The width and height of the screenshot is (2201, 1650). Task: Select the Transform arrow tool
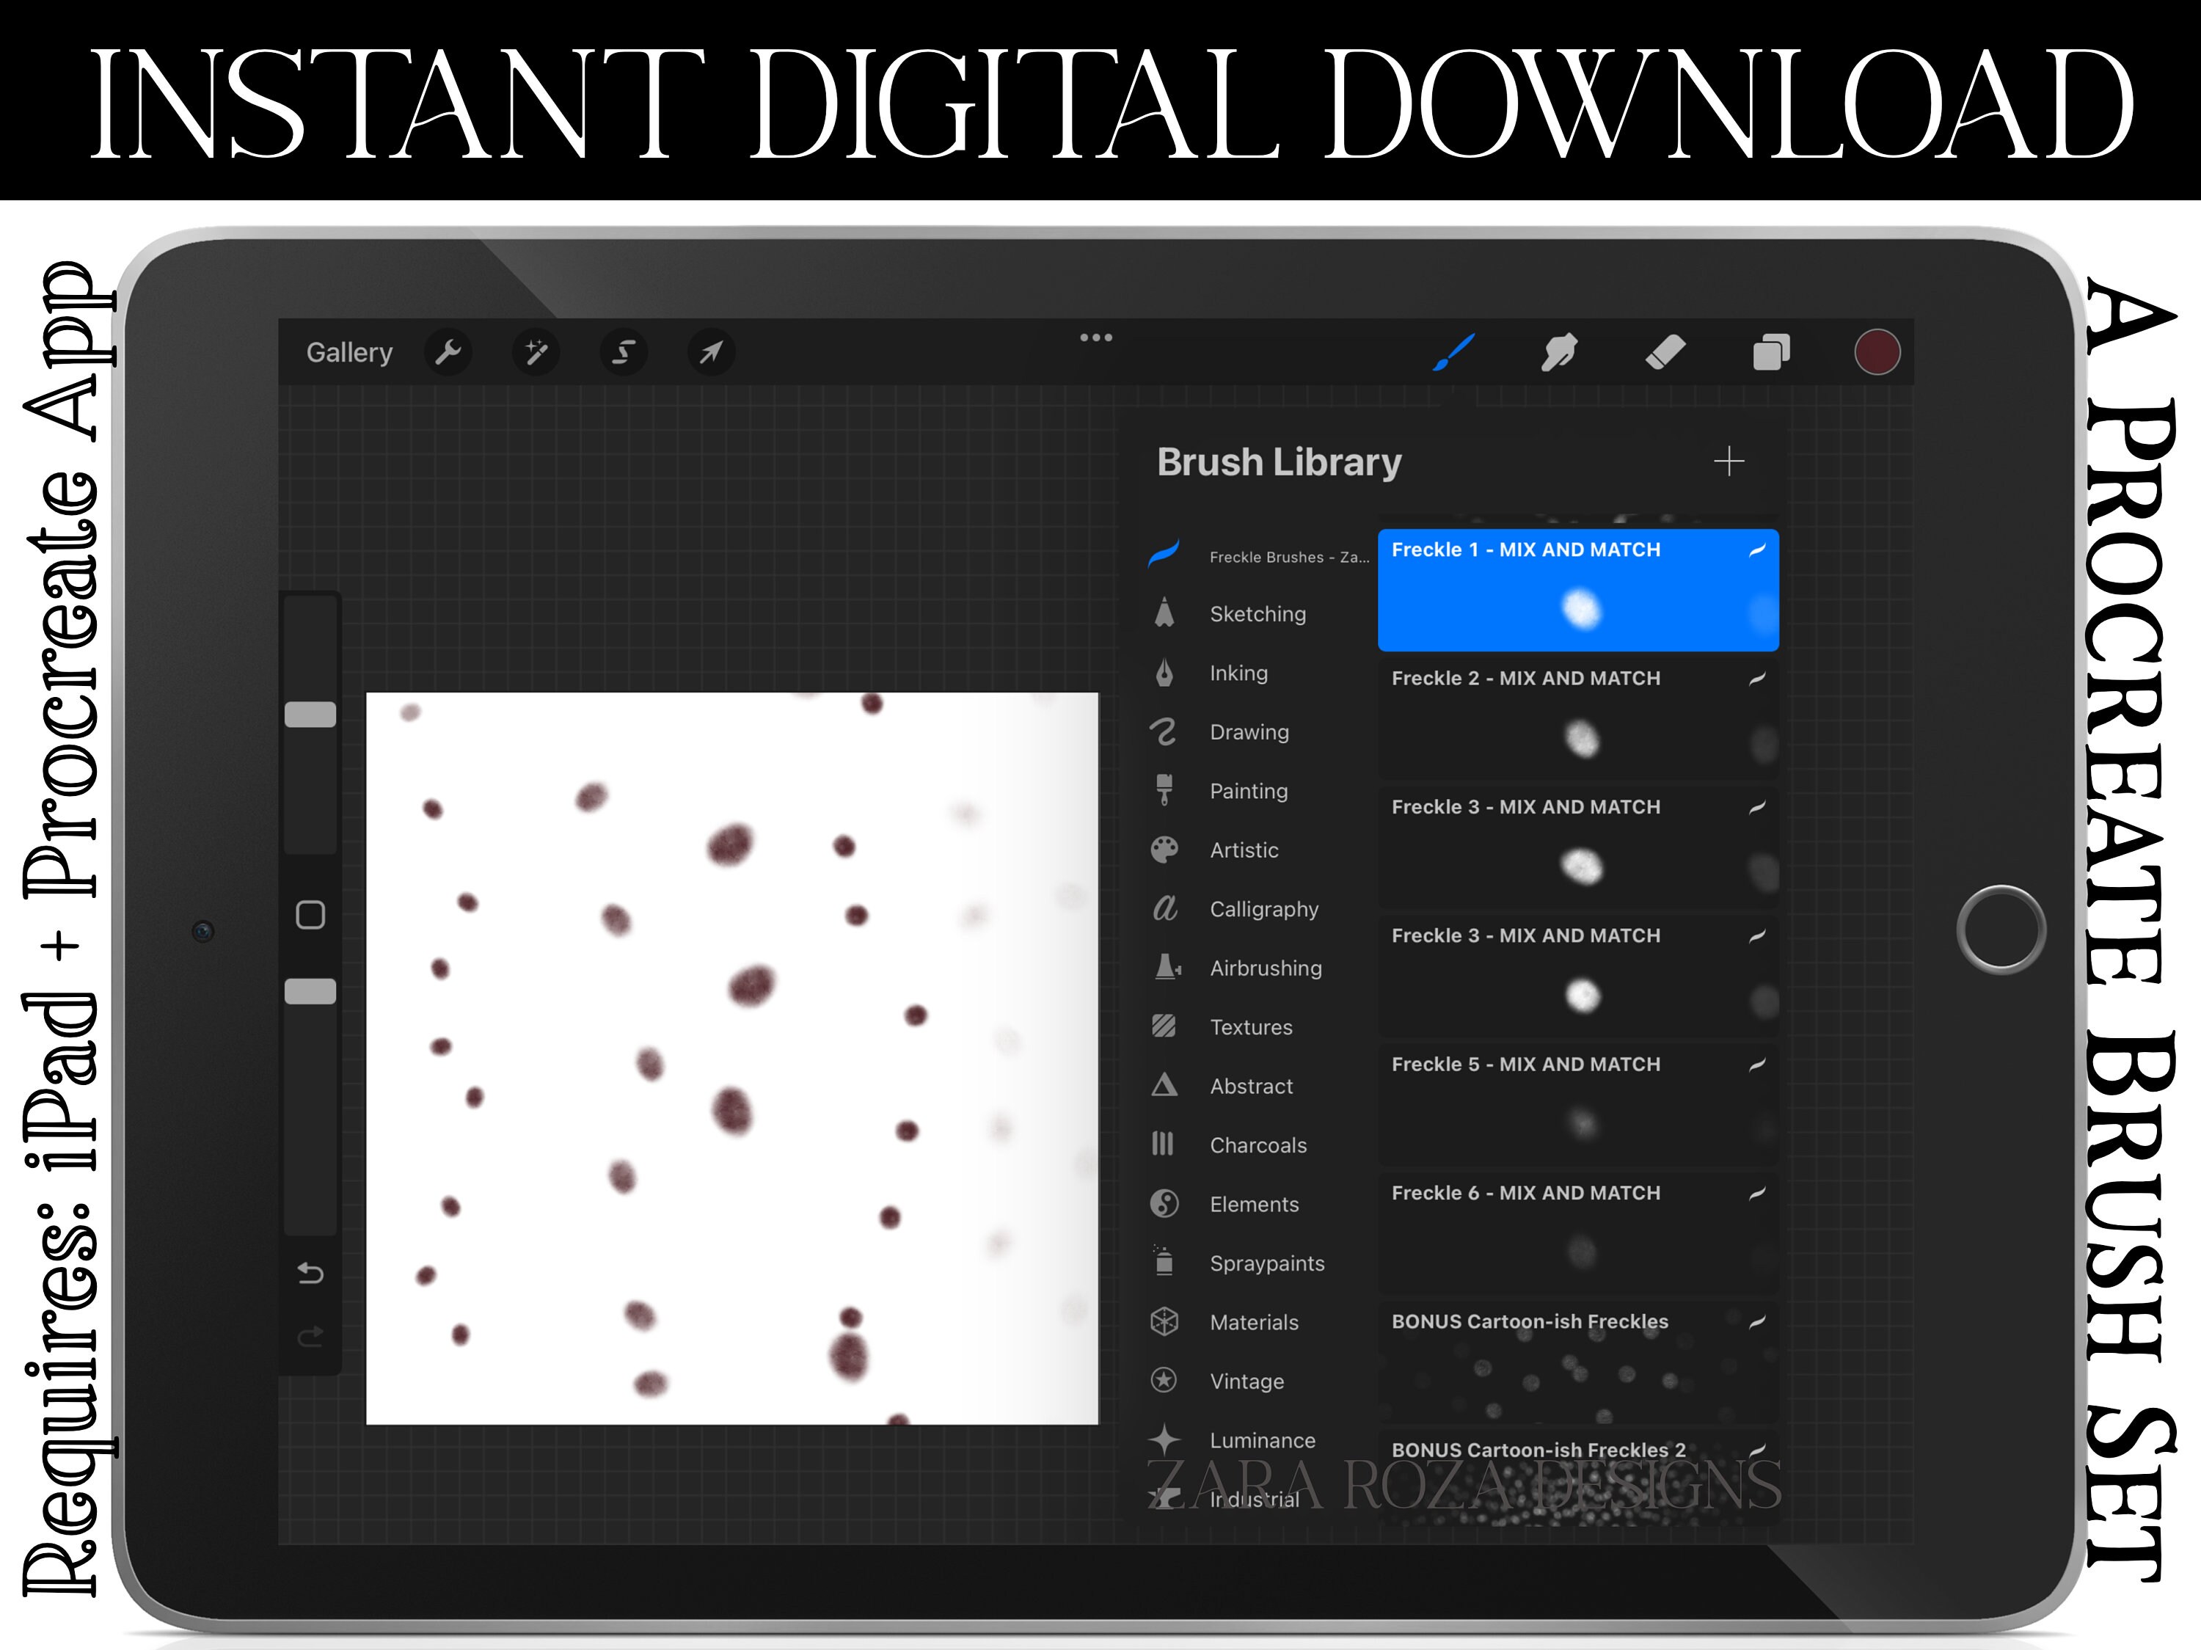click(x=712, y=352)
